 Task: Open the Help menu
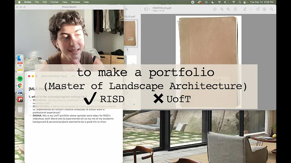click(x=86, y=2)
